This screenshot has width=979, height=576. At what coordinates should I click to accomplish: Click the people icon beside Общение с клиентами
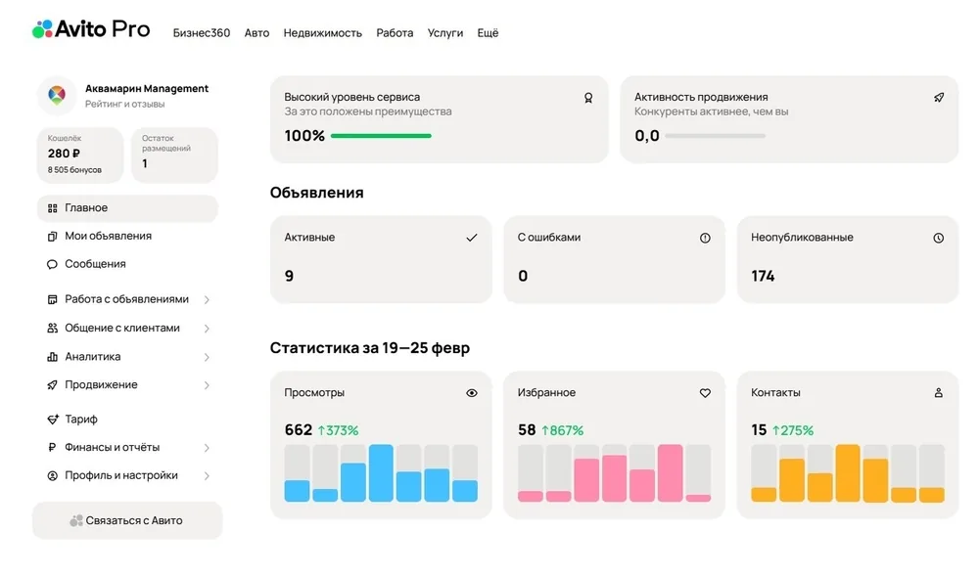[x=53, y=328]
